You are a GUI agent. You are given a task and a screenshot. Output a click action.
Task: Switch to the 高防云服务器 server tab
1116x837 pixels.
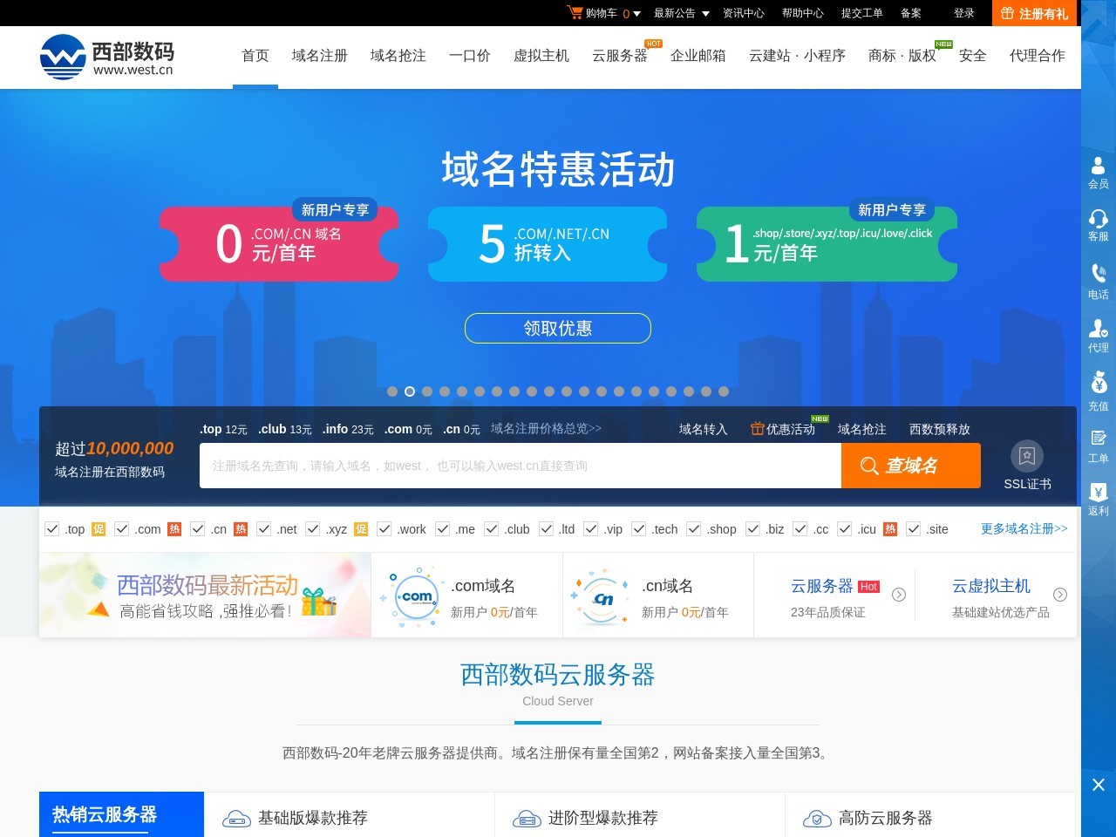coord(885,818)
